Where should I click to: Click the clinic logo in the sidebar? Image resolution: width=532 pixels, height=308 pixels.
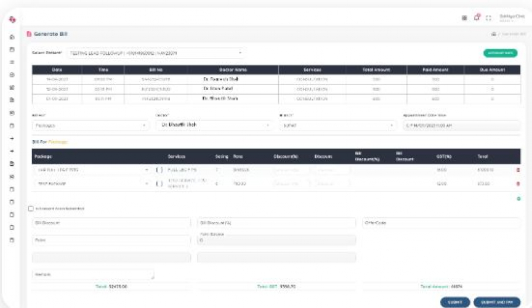[x=12, y=20]
